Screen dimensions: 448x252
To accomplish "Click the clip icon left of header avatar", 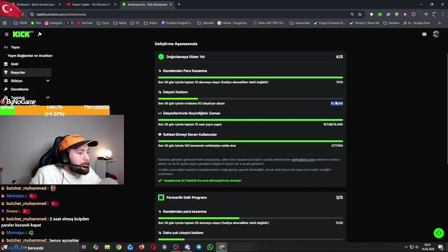I will pos(424,34).
